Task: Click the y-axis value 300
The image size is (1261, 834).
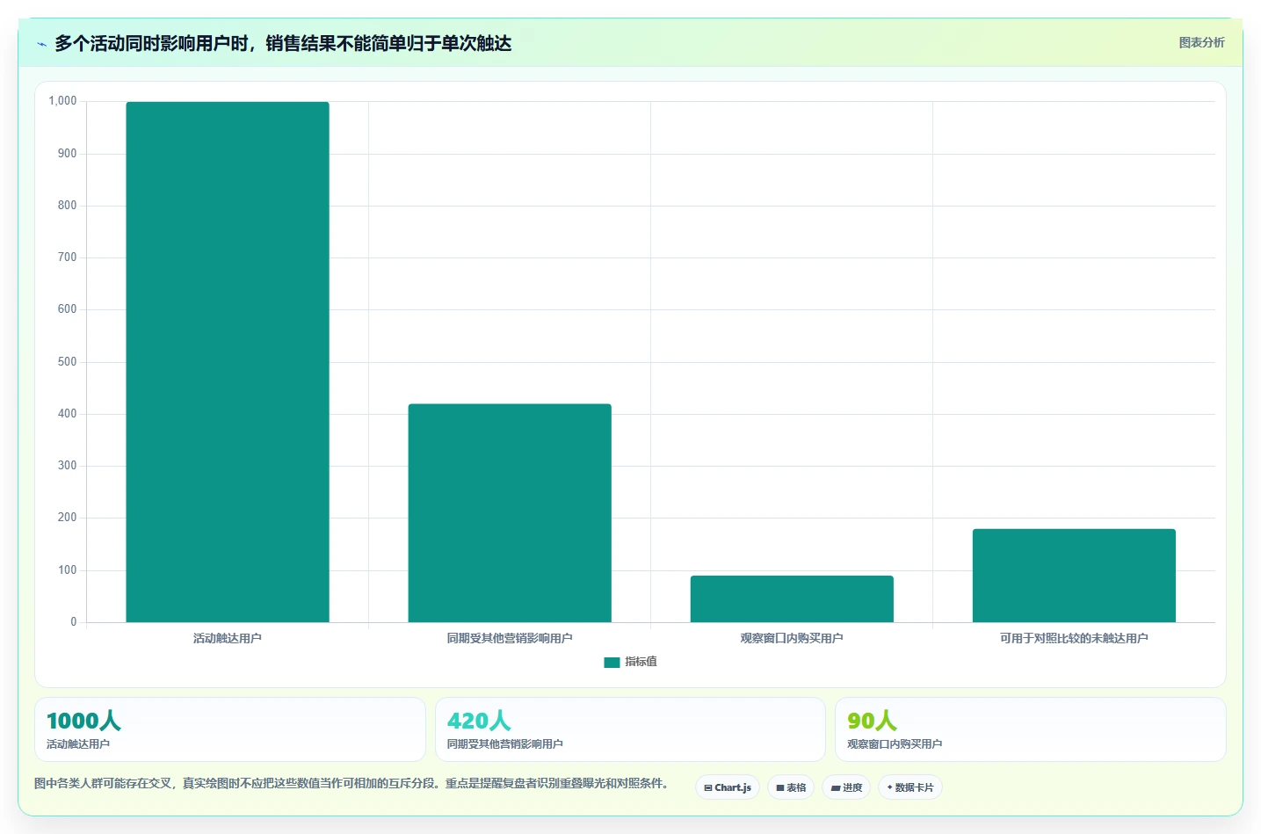Action: click(x=67, y=466)
